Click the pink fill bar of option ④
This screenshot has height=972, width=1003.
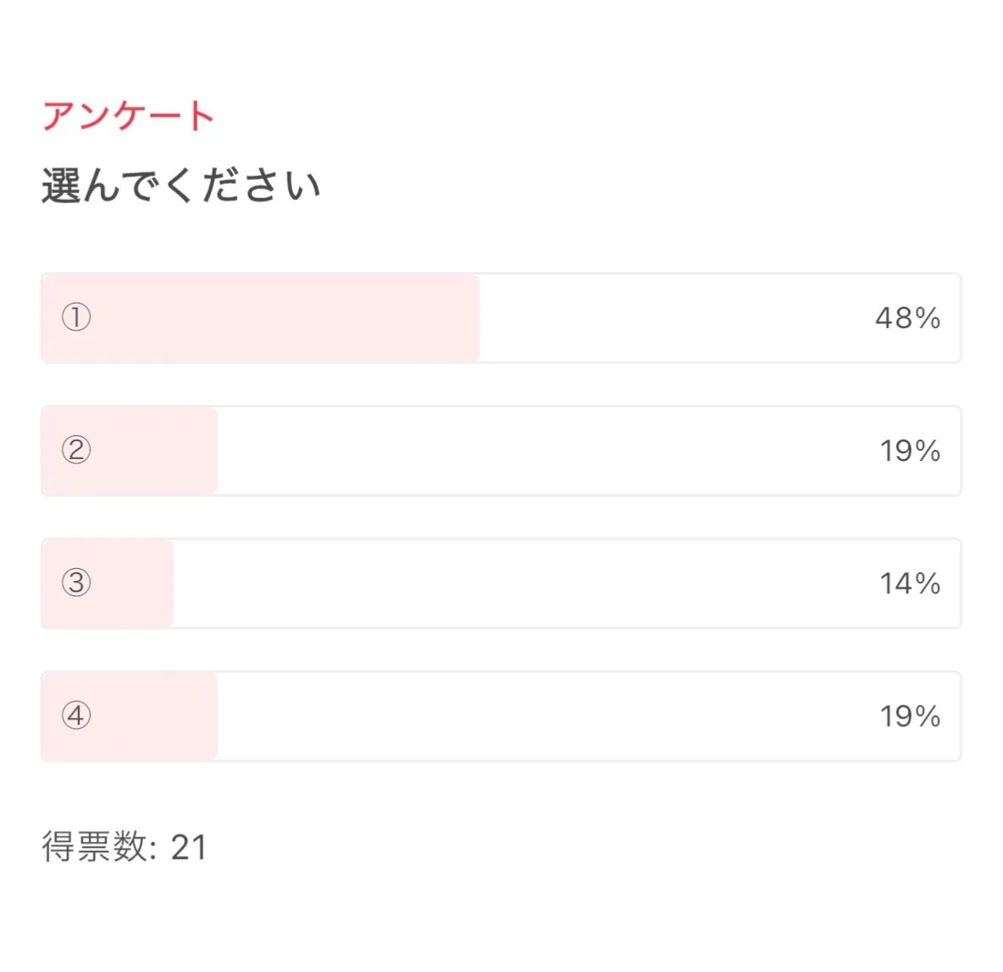153,716
